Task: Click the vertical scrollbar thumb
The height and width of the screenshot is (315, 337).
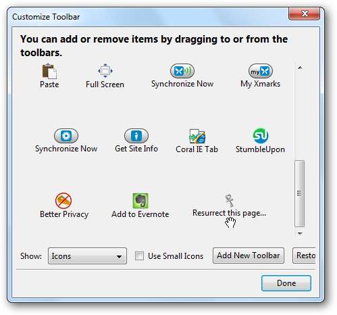Action: click(x=300, y=193)
